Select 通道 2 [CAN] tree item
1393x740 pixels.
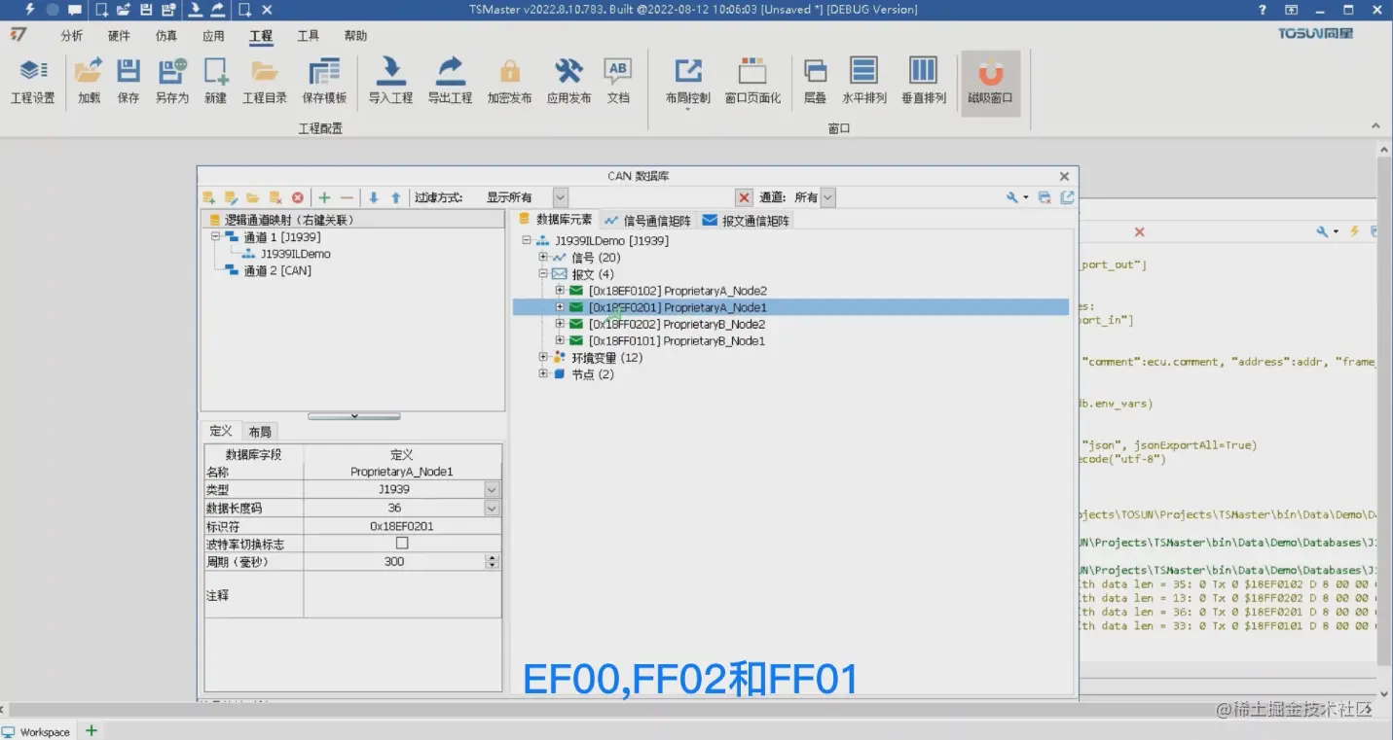point(276,270)
